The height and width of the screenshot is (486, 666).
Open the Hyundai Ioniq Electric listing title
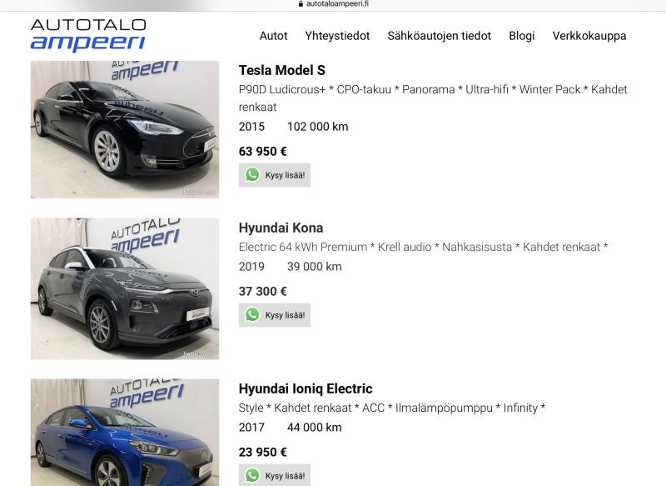[x=305, y=388]
